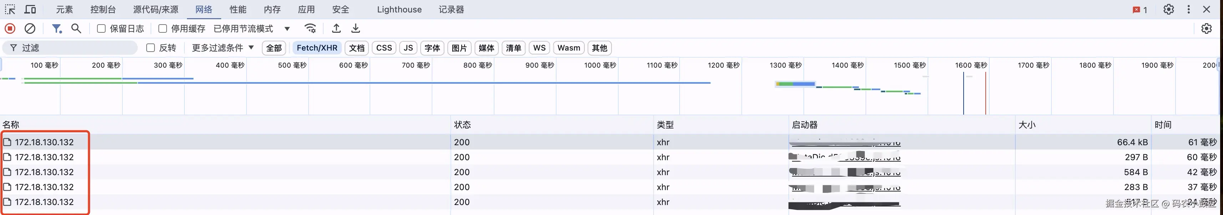This screenshot has height=215, width=1223.
Task: Open the 安全 tab
Action: [x=340, y=10]
